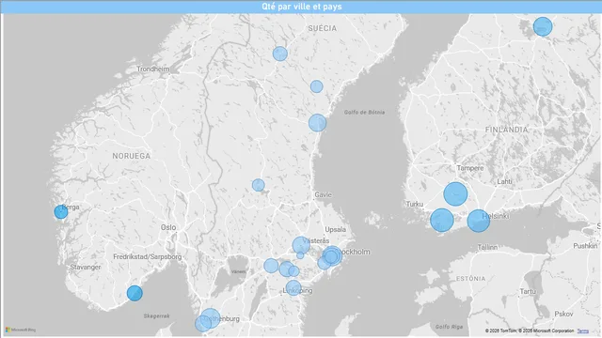The image size is (602, 338).
Task: Click the Tampere city label
Action: [470, 168]
